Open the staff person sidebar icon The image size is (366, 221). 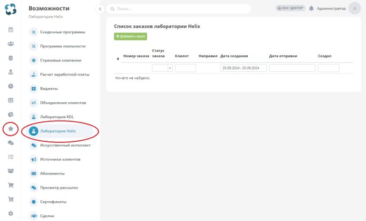point(11,72)
